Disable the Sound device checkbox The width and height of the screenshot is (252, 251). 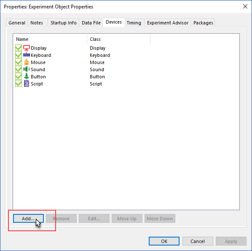click(19, 69)
